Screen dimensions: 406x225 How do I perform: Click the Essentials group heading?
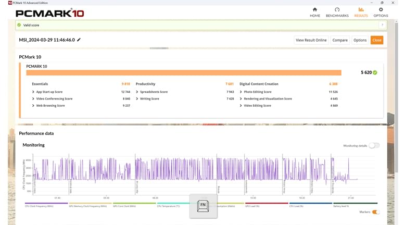pyautogui.click(x=40, y=84)
